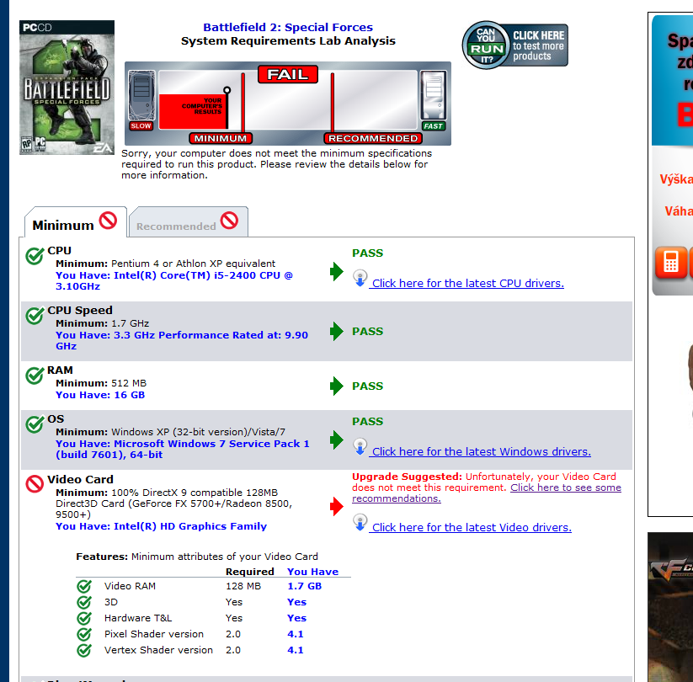693x682 pixels.
Task: Open the Battlefield 2: Special Forces title link
Action: pos(288,28)
